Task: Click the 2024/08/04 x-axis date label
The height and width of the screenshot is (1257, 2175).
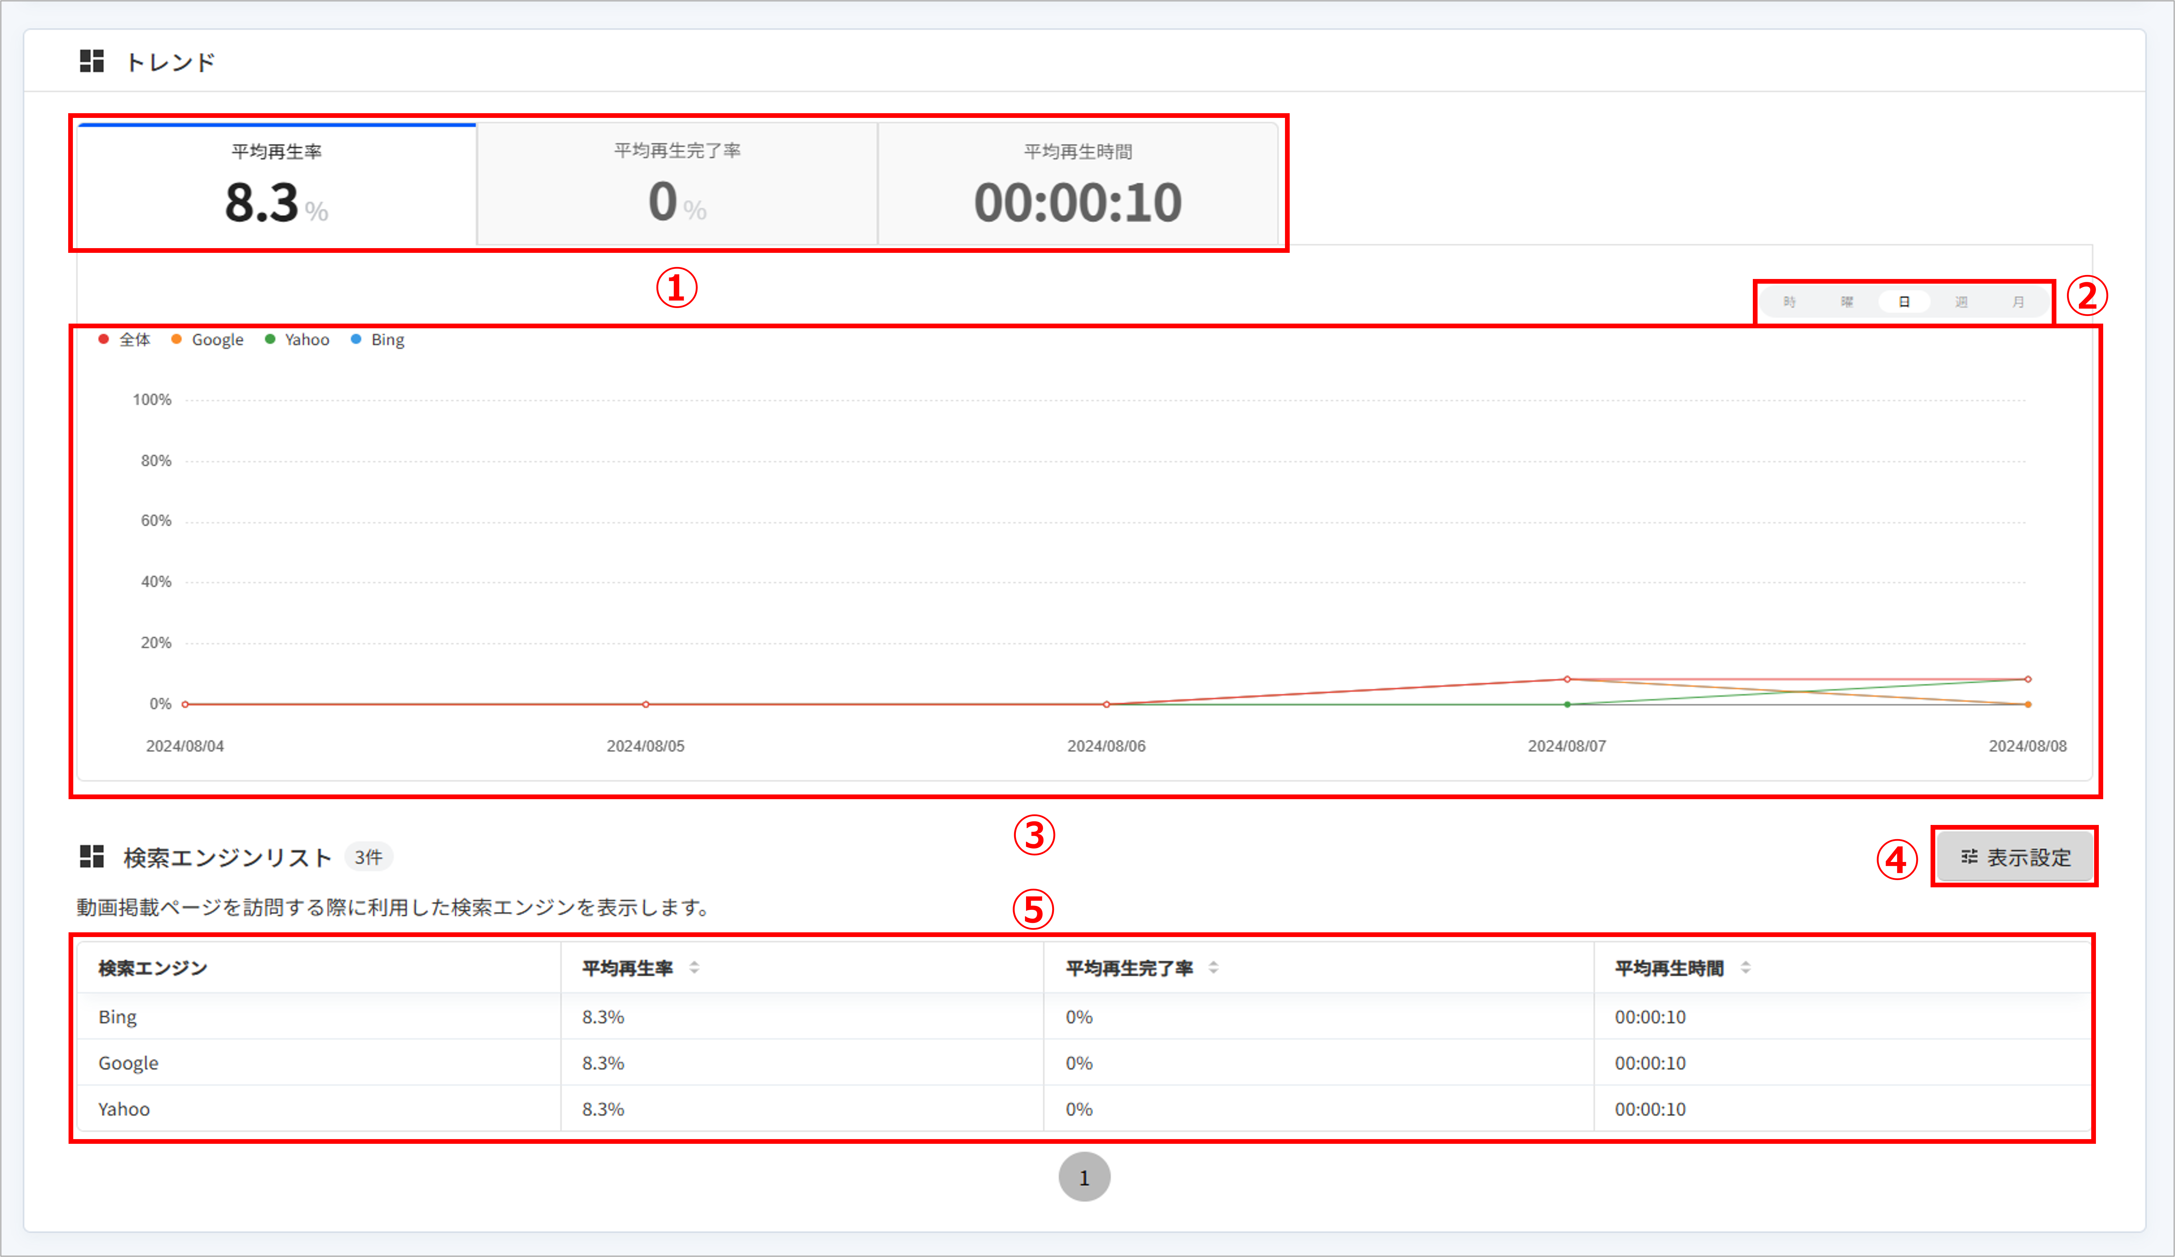Action: (x=185, y=746)
